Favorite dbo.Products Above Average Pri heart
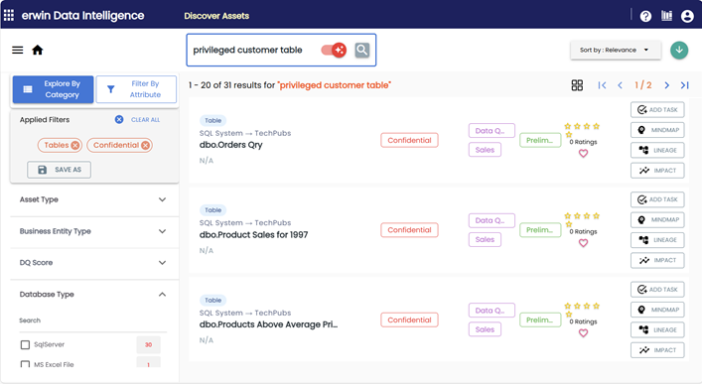Viewport: 702px width, 384px height. [583, 333]
